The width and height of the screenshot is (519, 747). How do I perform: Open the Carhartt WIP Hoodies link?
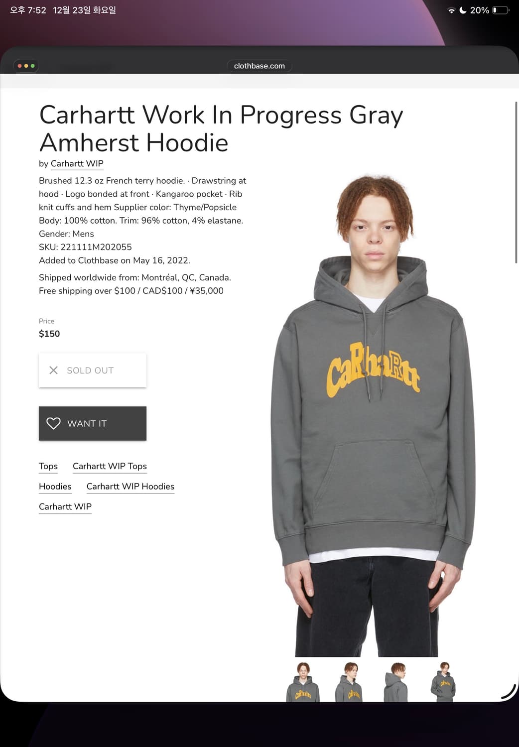(130, 487)
